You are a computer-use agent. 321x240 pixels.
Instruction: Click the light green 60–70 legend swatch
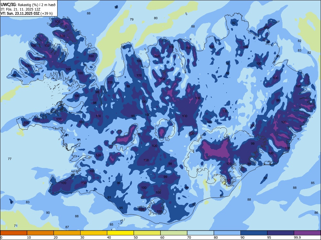174,233
